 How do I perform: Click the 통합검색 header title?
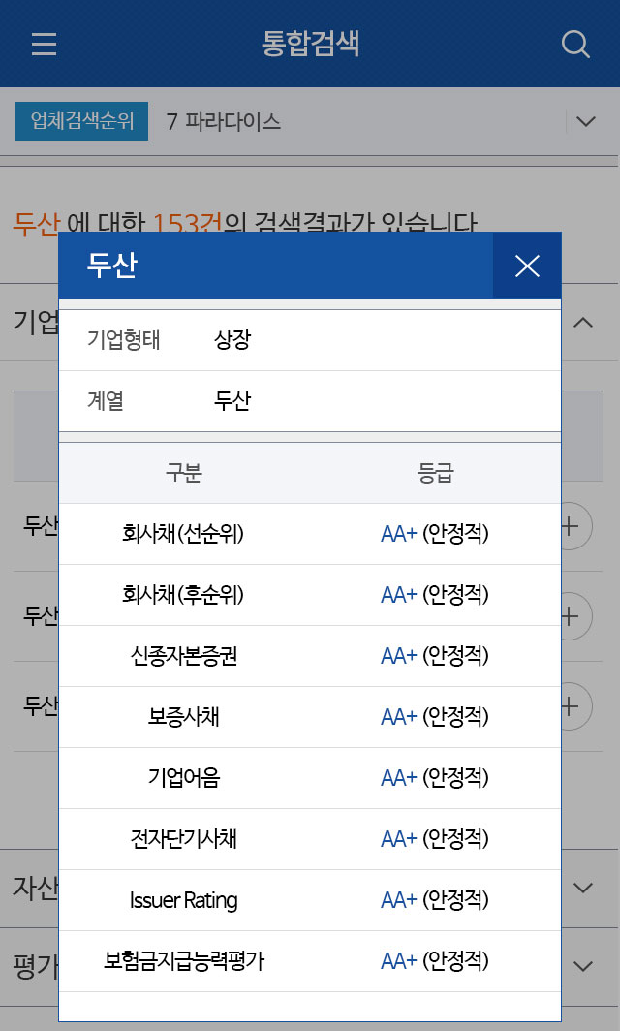click(310, 44)
